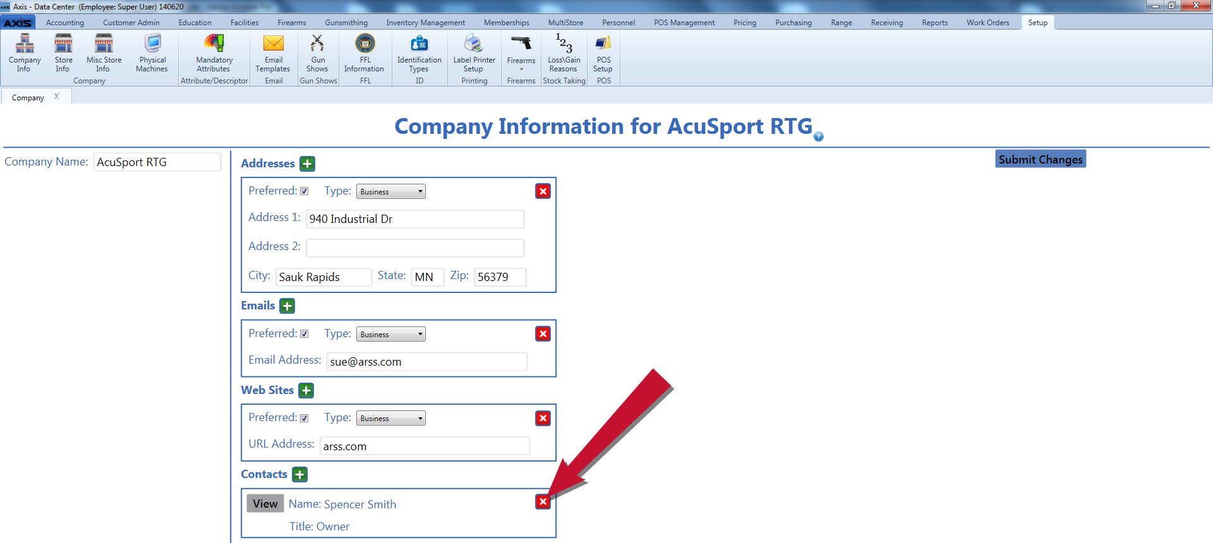The image size is (1213, 543).
Task: Delete the arss.com web site entry
Action: pos(543,419)
